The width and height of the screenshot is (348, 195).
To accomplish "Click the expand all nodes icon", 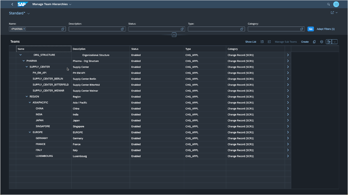I will point(262,42).
